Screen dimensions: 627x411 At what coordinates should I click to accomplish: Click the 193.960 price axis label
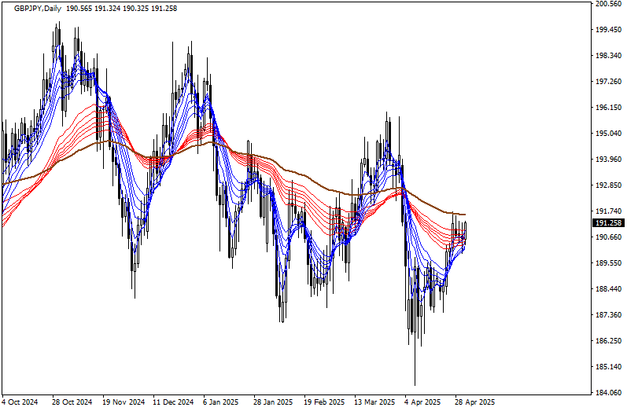click(x=608, y=160)
